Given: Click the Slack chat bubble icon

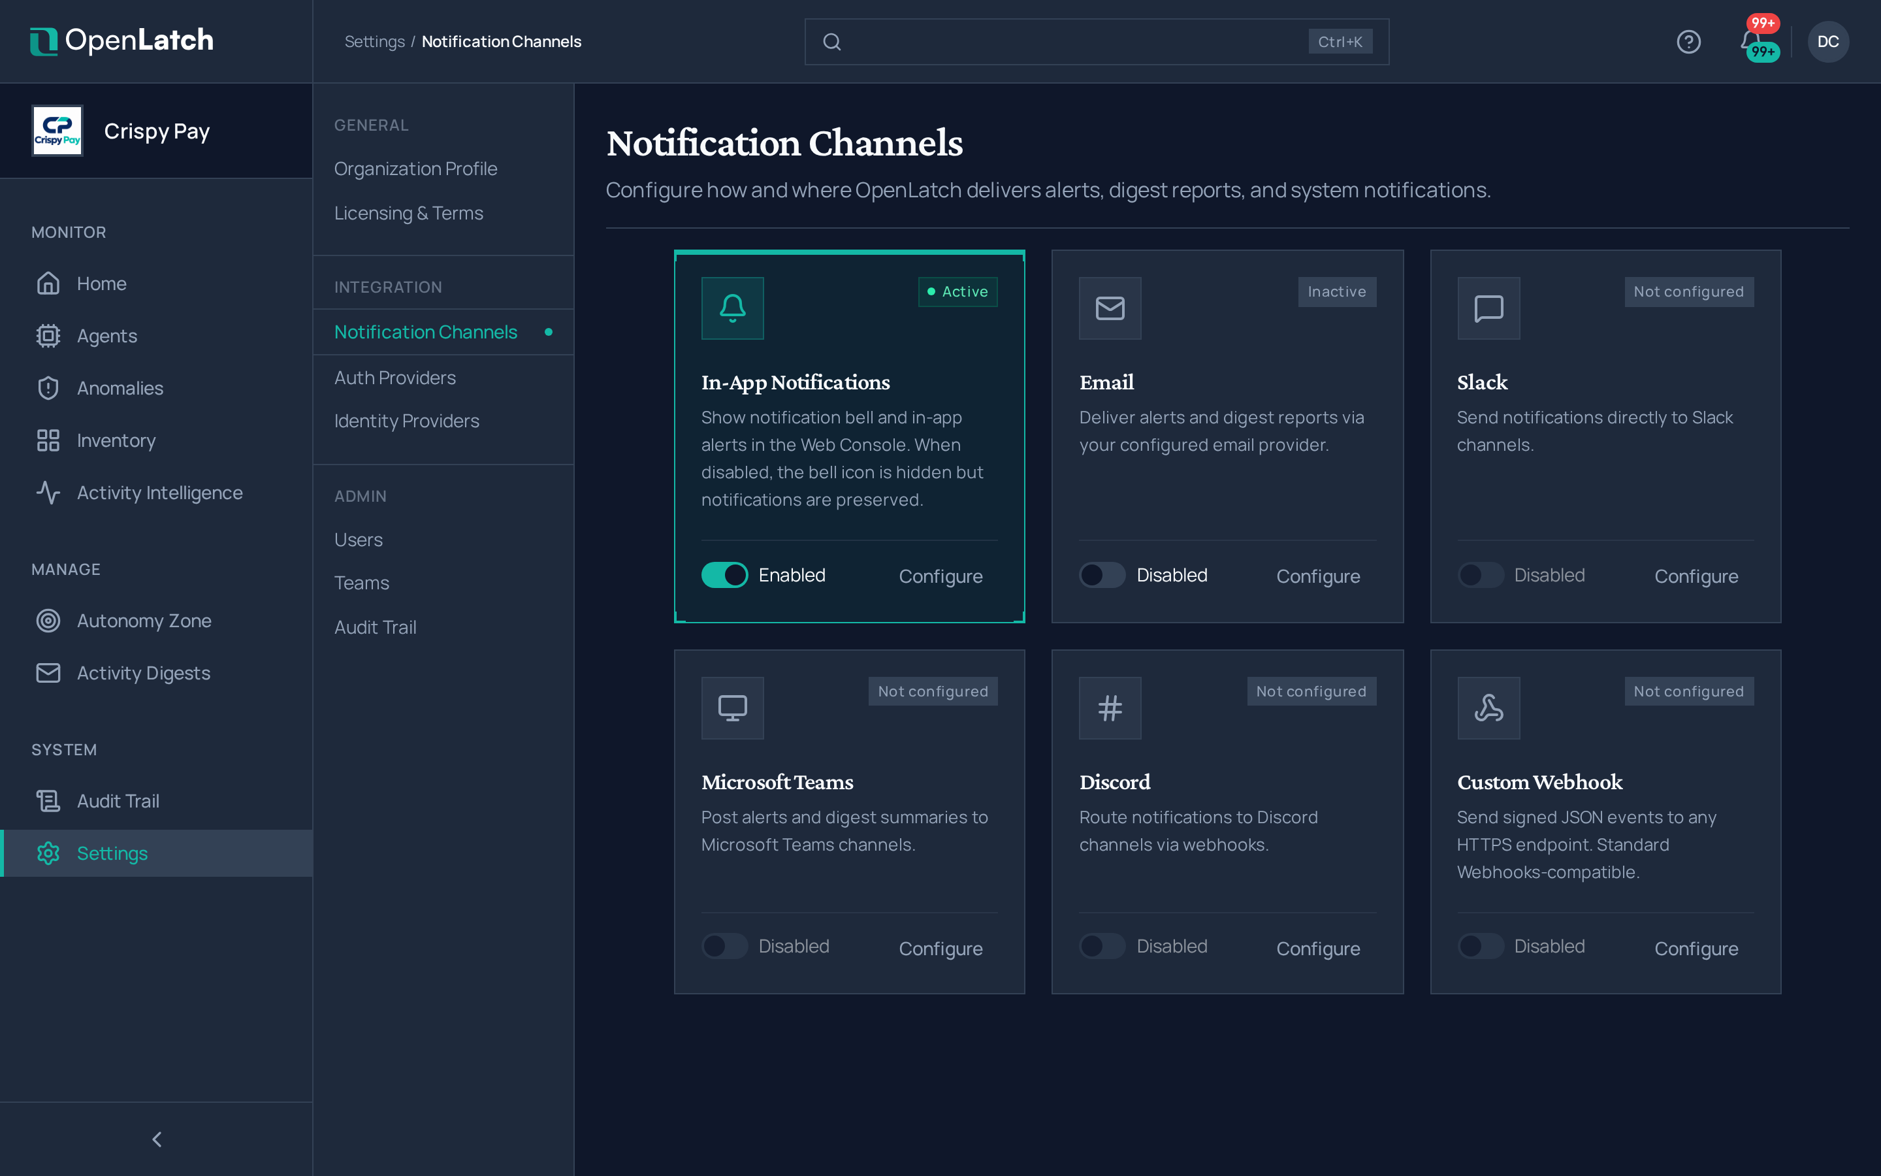Looking at the screenshot, I should tap(1488, 308).
